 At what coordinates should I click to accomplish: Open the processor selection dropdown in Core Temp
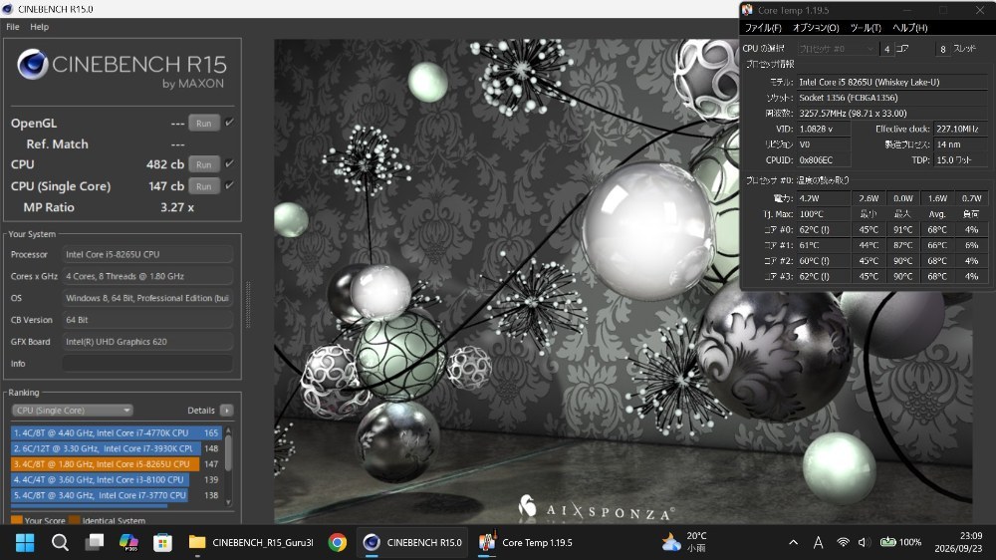pyautogui.click(x=838, y=49)
